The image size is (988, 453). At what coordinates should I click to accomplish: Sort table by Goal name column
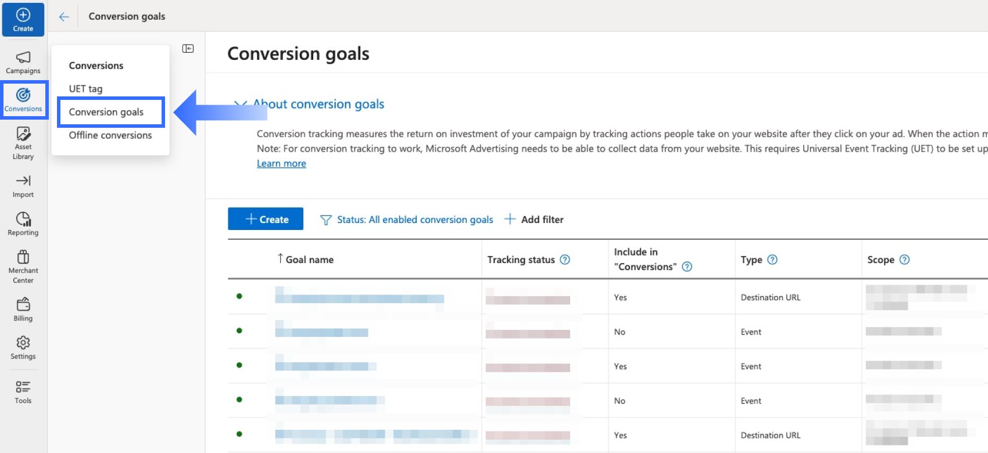click(x=309, y=260)
